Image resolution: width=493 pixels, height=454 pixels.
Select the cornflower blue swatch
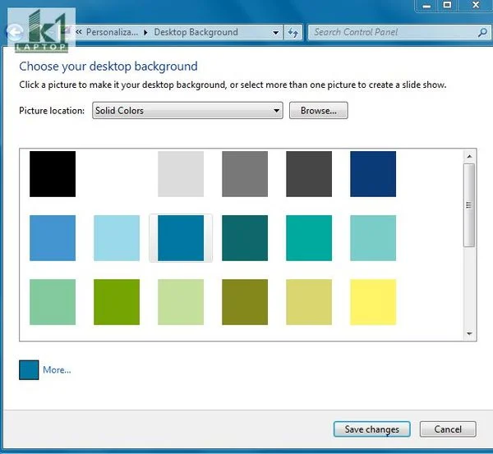coord(53,238)
